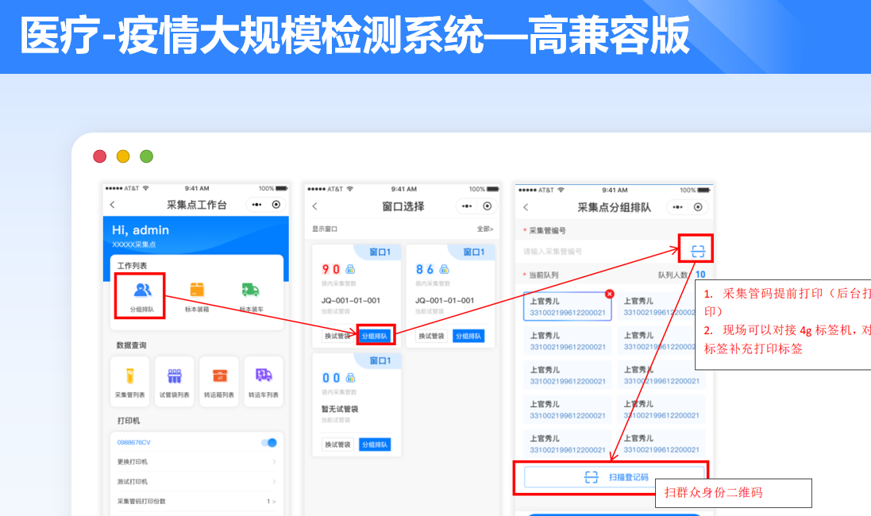Viewport: 871px width, 516px height.
Task: Open 转运车列表 under 数据查询
Action: tap(264, 382)
